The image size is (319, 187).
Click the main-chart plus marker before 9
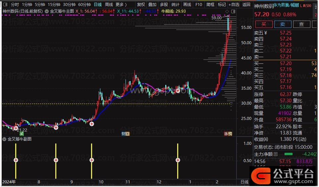tap(56, 128)
